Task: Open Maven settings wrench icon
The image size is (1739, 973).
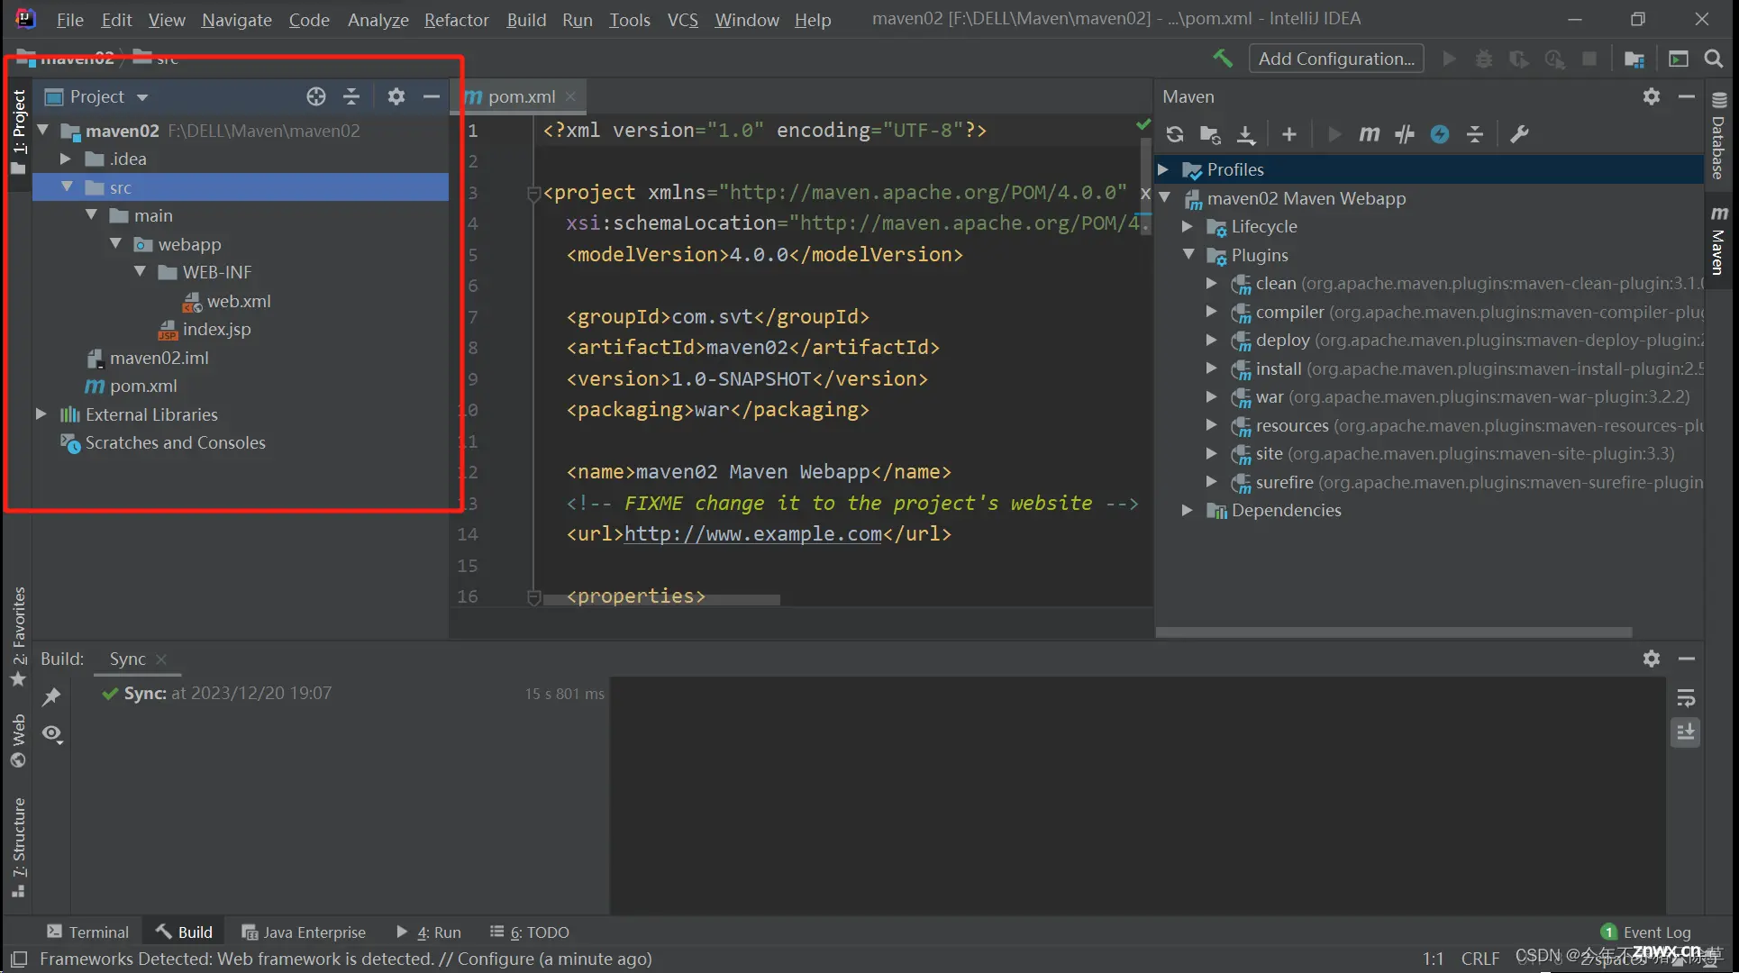Action: point(1519,134)
